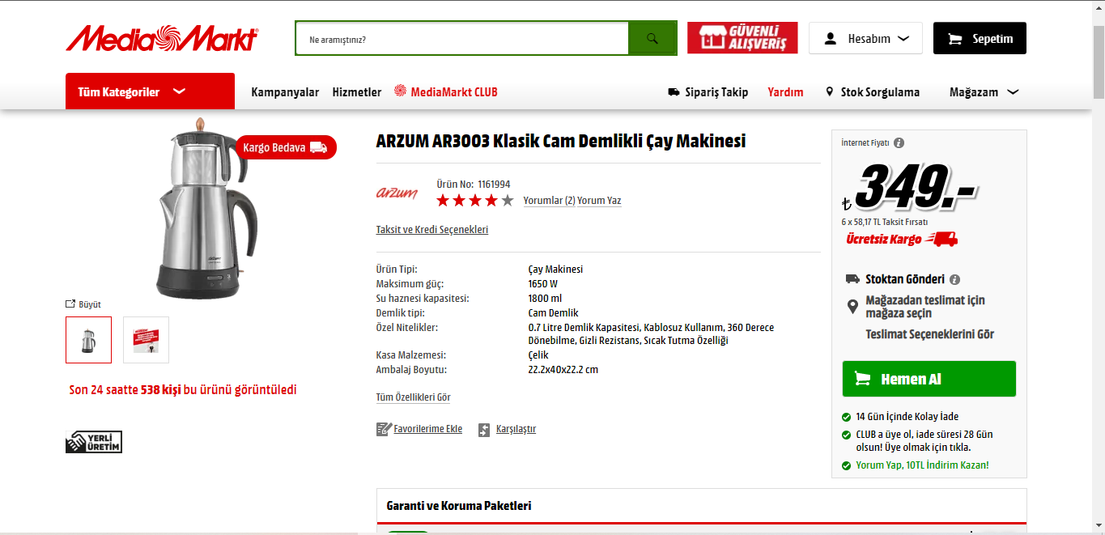Open Teslimat Seçeneklerini Gör
The height and width of the screenshot is (535, 1105).
pyautogui.click(x=930, y=334)
